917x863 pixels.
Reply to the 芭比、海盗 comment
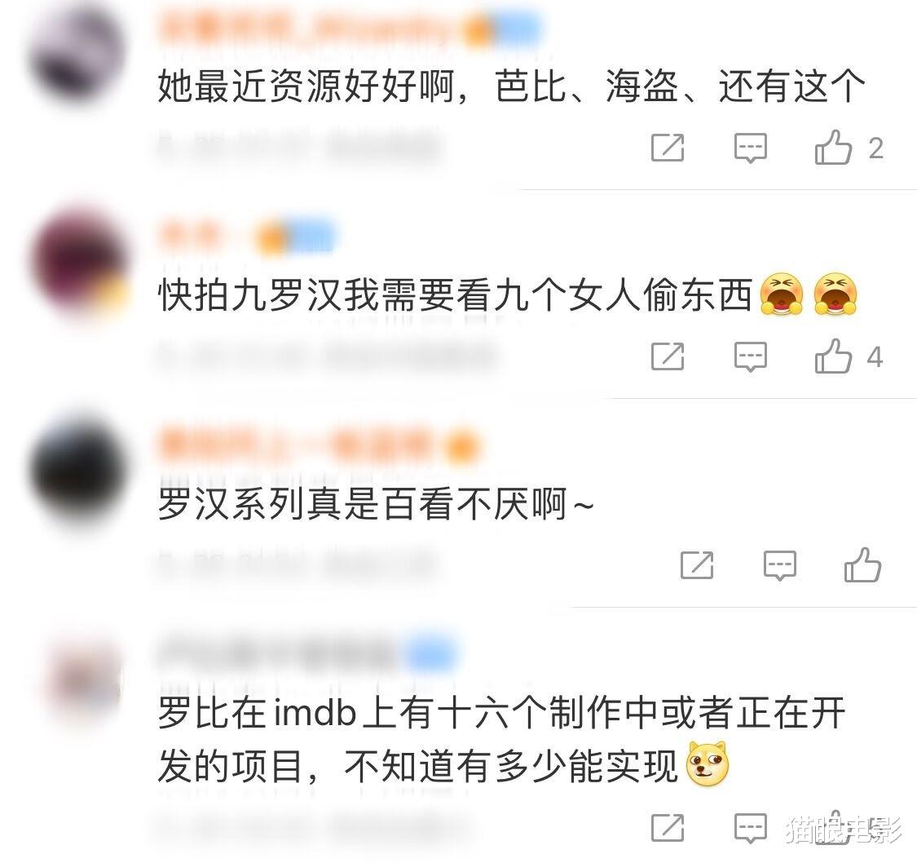[x=751, y=148]
